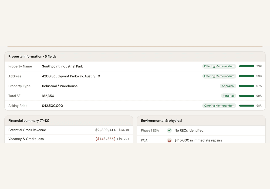Click the 97% confidence bar for Property Type
270x189 pixels.
(x=247, y=86)
